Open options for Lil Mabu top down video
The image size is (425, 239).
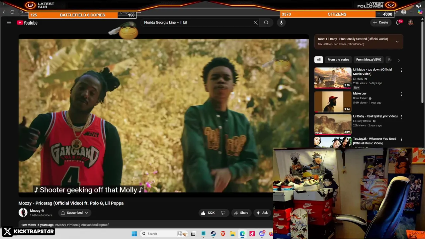tap(401, 70)
